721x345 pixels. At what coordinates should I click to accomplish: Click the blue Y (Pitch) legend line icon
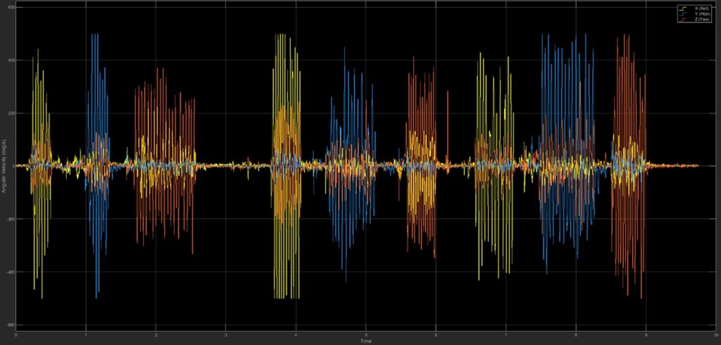(682, 13)
